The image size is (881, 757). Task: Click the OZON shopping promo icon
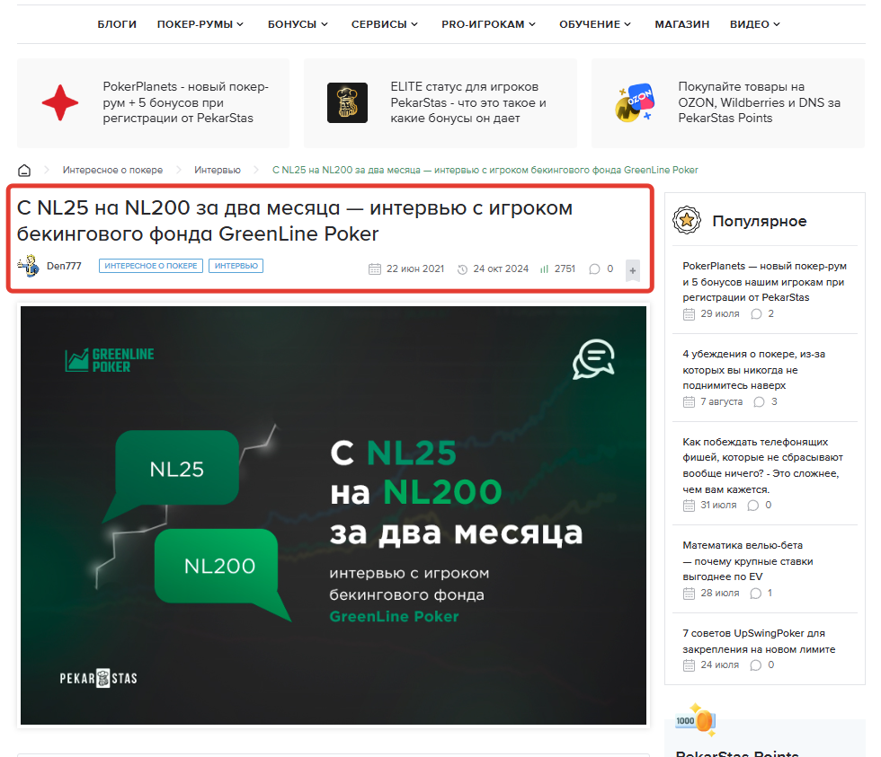click(635, 102)
